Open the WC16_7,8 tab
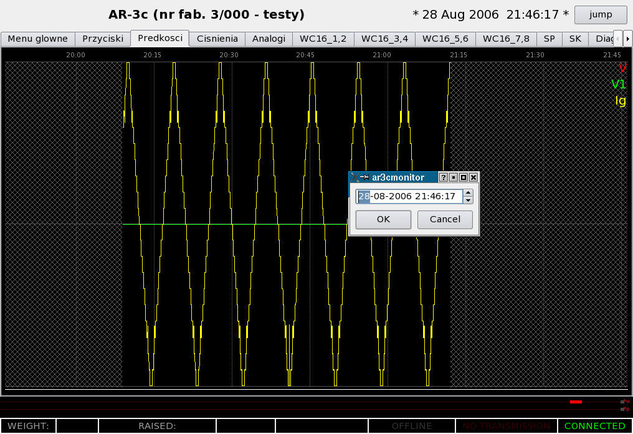 507,39
